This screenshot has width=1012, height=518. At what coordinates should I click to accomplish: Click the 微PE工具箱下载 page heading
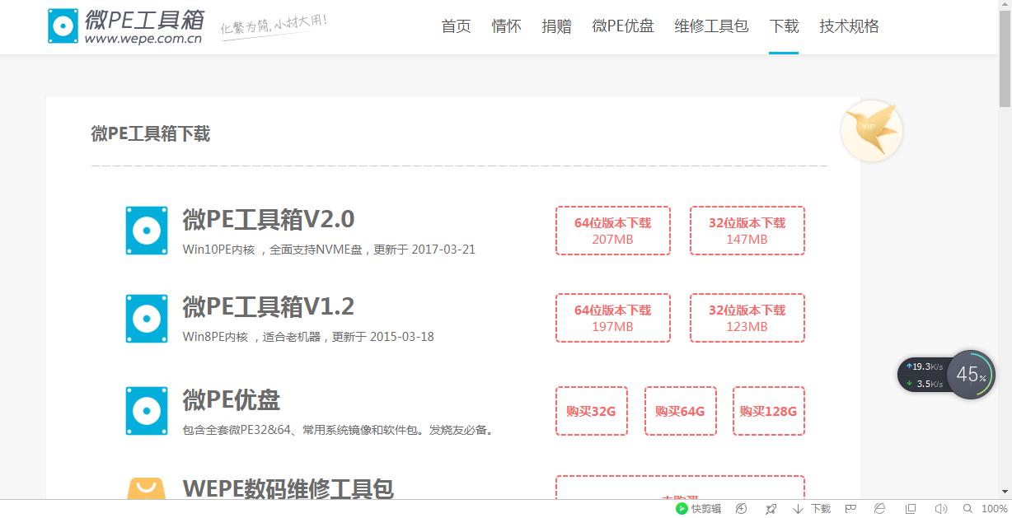tap(151, 134)
